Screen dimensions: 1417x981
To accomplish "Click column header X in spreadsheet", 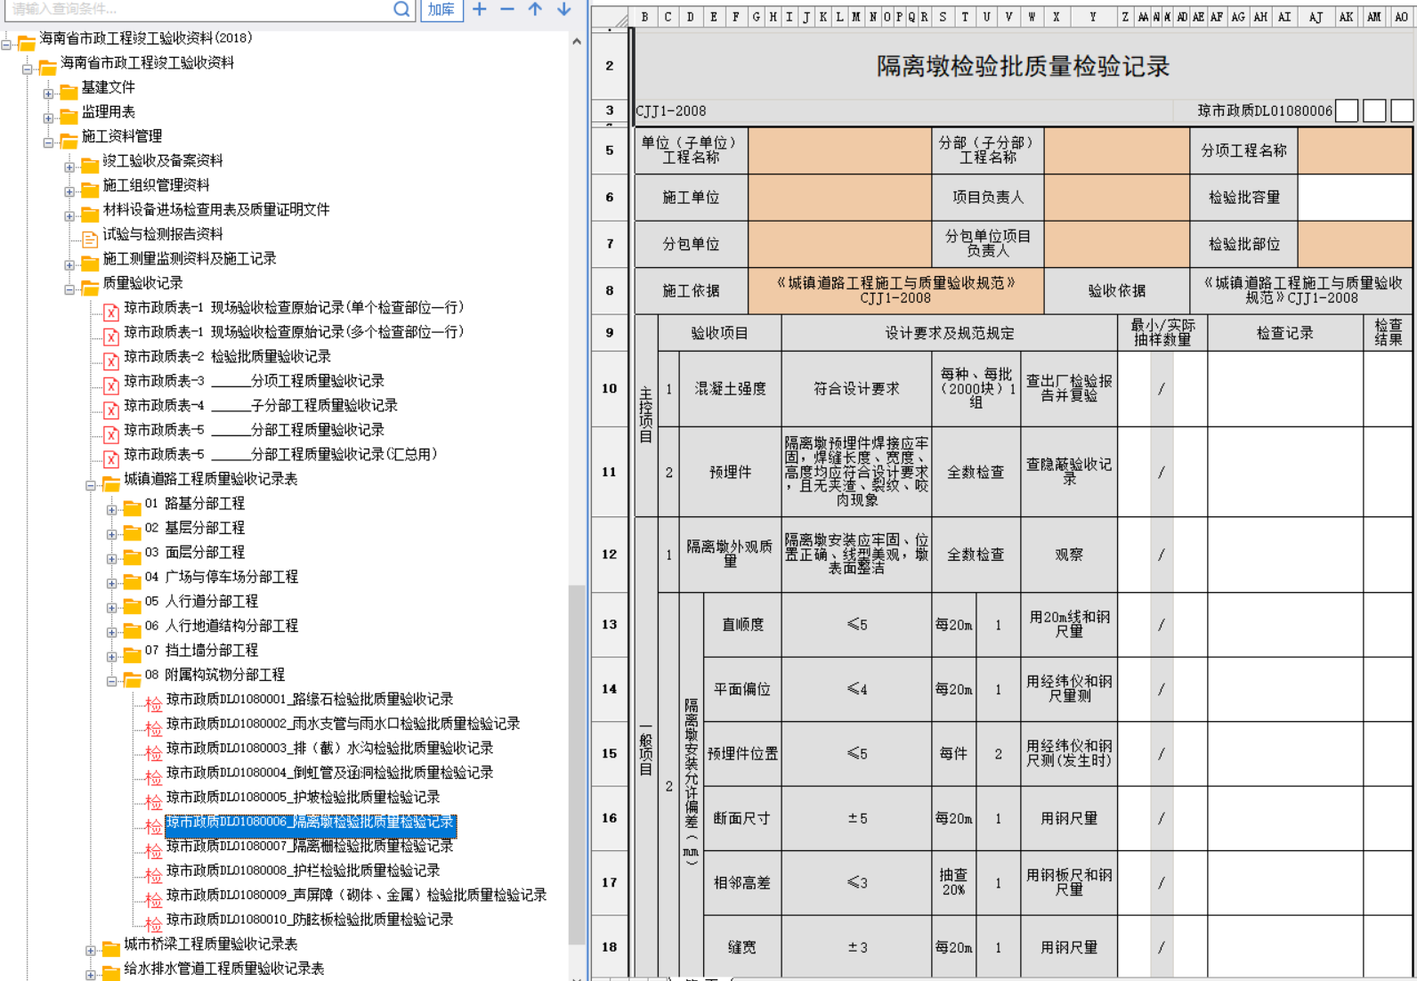I will coord(1057,17).
